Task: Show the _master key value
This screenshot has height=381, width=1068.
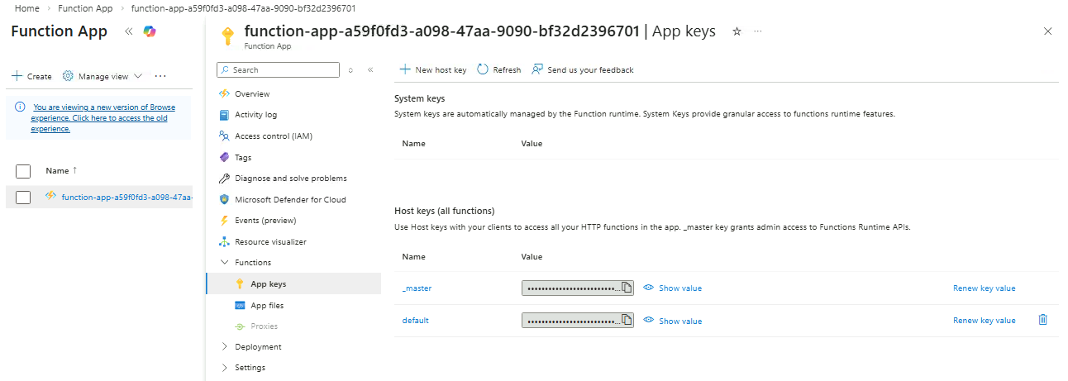Action: 673,288
